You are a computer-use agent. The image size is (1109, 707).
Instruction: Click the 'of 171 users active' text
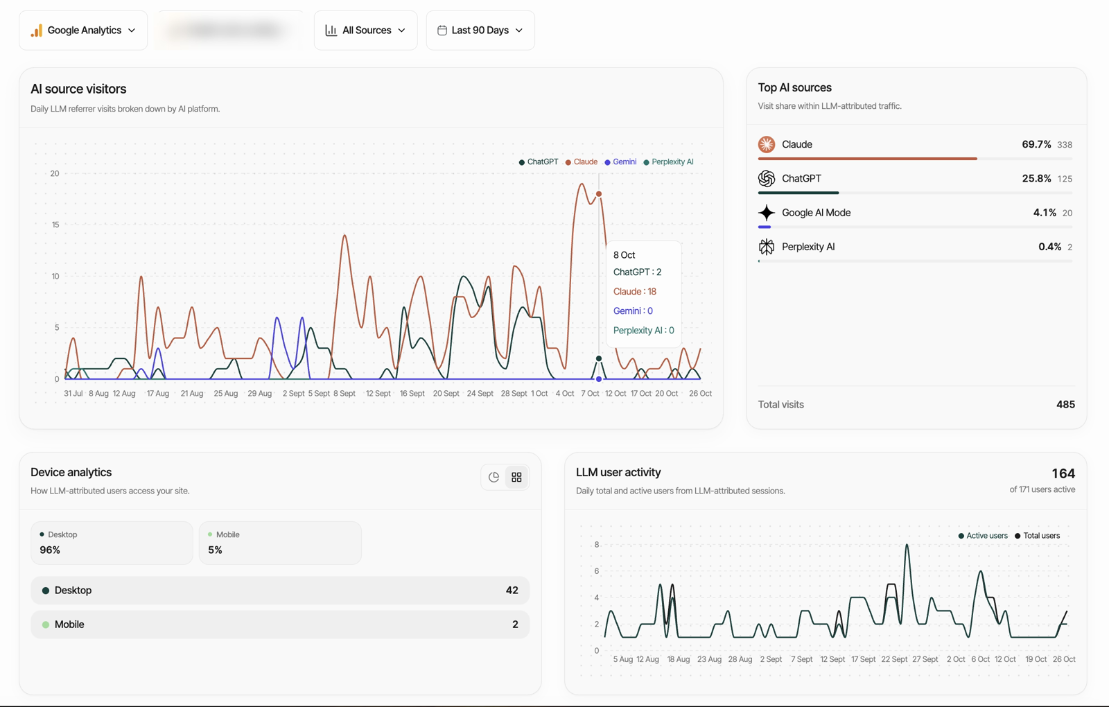(x=1042, y=489)
